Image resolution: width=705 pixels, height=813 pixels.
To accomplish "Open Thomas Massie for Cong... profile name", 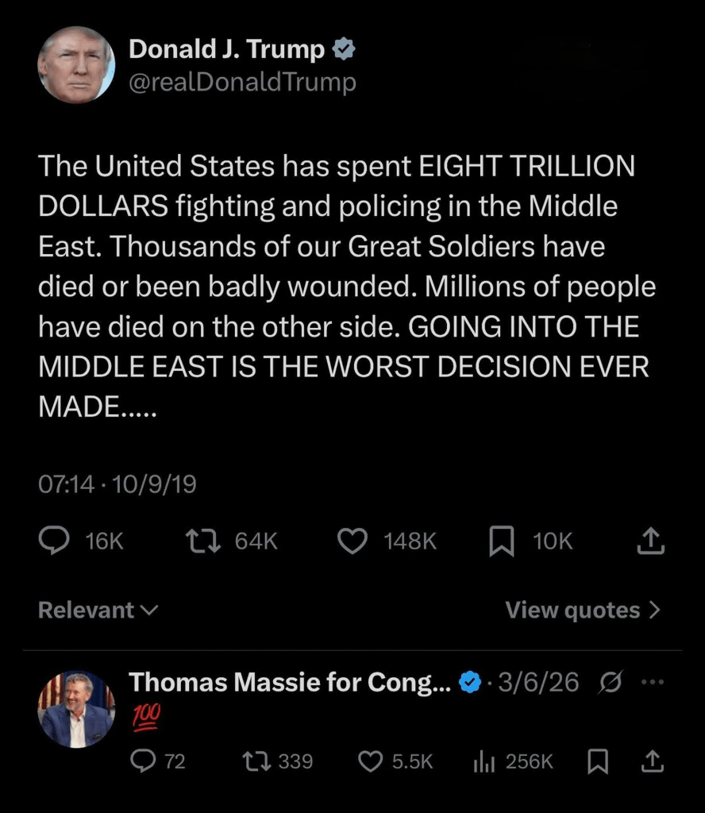I will click(290, 681).
